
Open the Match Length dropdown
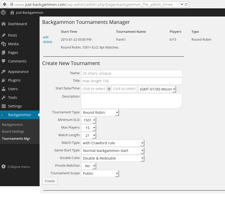(x=89, y=135)
